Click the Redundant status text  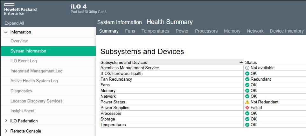[x=261, y=79]
